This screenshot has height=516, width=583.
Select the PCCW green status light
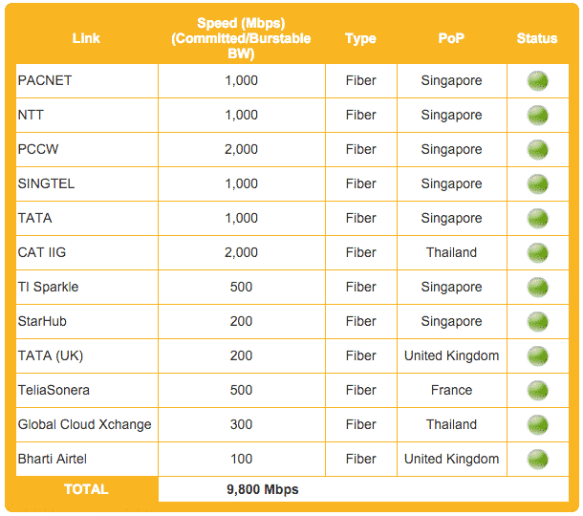(537, 149)
